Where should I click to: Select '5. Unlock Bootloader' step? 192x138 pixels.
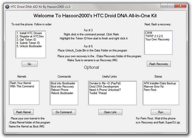(29, 46)
